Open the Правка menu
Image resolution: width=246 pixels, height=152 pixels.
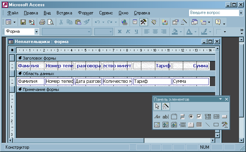click(x=31, y=13)
